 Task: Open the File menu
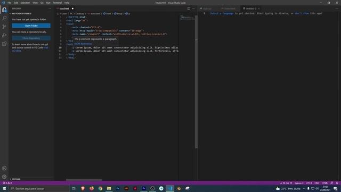(10, 3)
